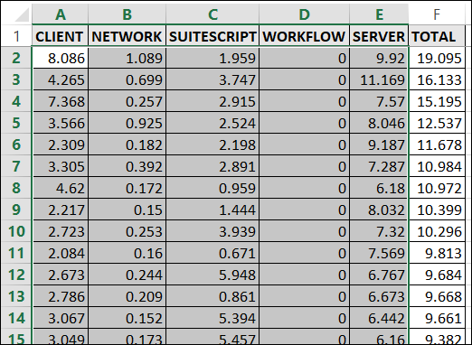The height and width of the screenshot is (345, 472).
Task: Select row 5 header
Action: [x=16, y=123]
